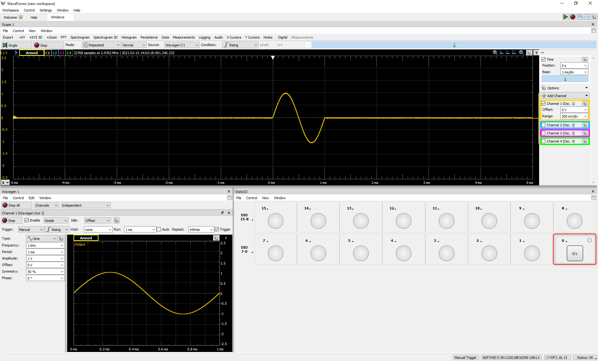Uncheck the Trigger checkbox next to Repeat

click(x=217, y=229)
